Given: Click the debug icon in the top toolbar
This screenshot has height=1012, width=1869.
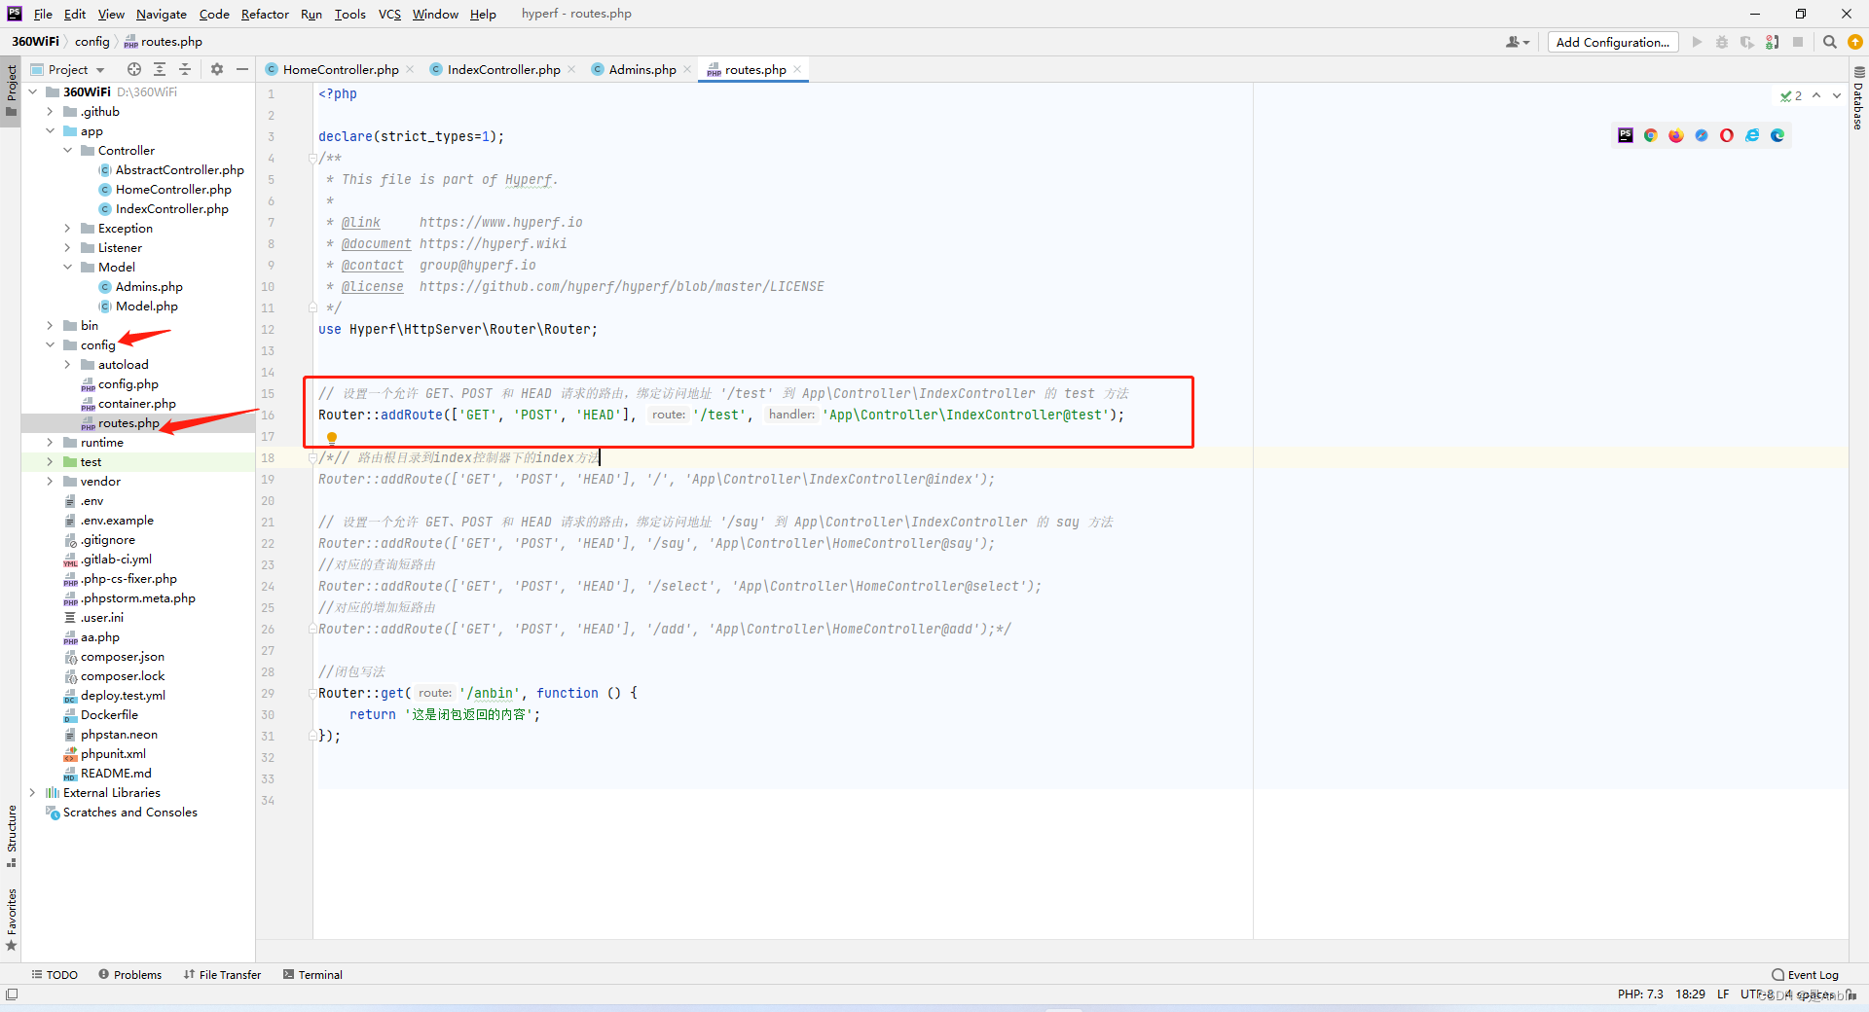Looking at the screenshot, I should (1722, 43).
